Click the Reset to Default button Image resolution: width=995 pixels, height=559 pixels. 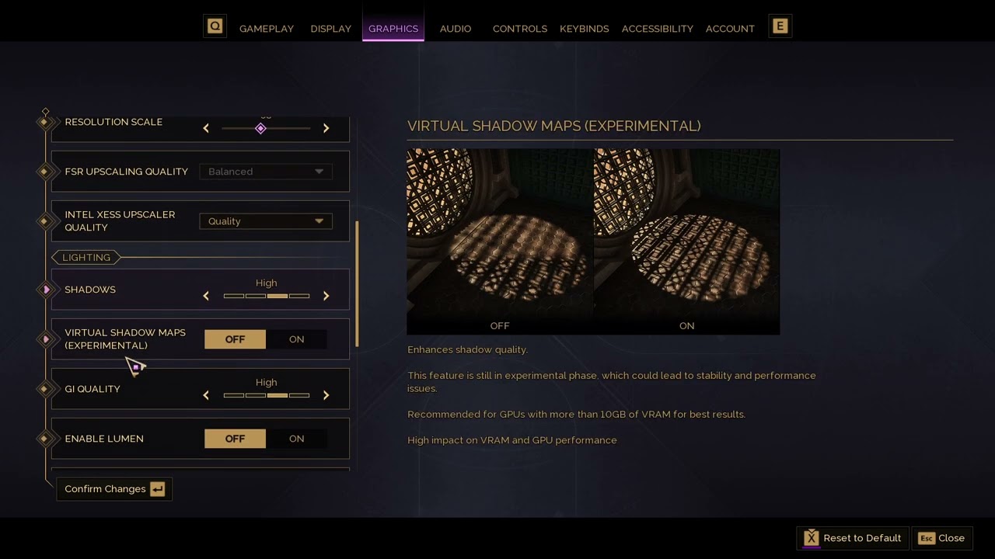tap(853, 538)
